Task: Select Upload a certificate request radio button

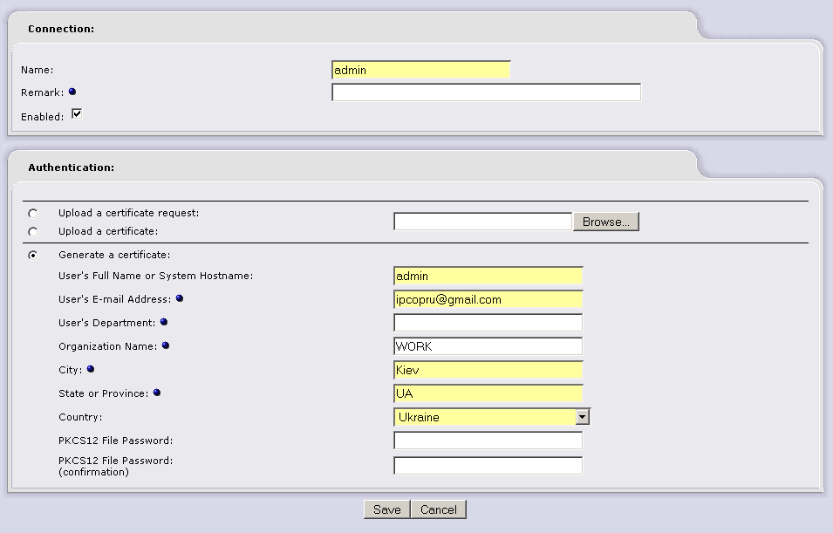Action: click(x=33, y=213)
